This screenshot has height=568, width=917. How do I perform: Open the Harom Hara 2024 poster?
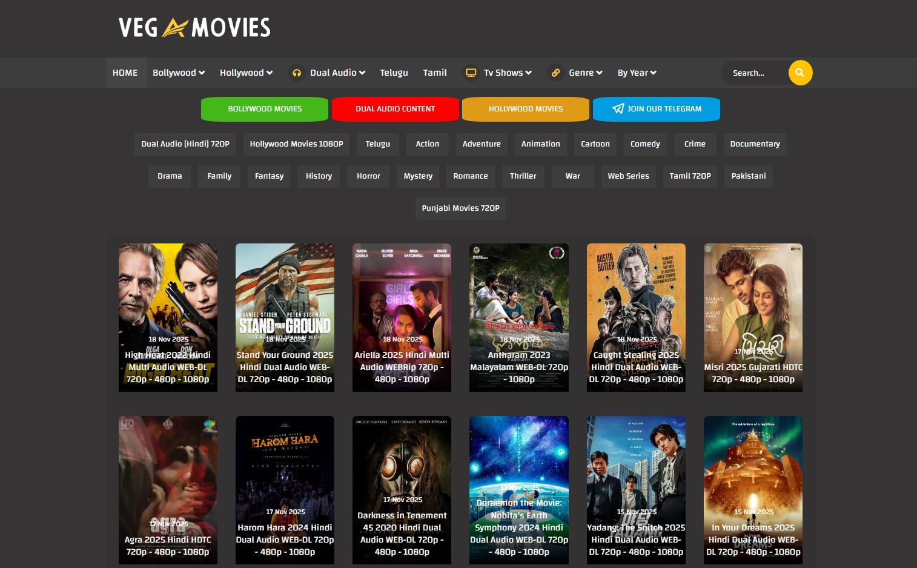tap(285, 490)
